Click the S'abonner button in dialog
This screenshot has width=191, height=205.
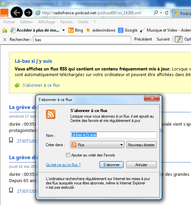(111, 165)
